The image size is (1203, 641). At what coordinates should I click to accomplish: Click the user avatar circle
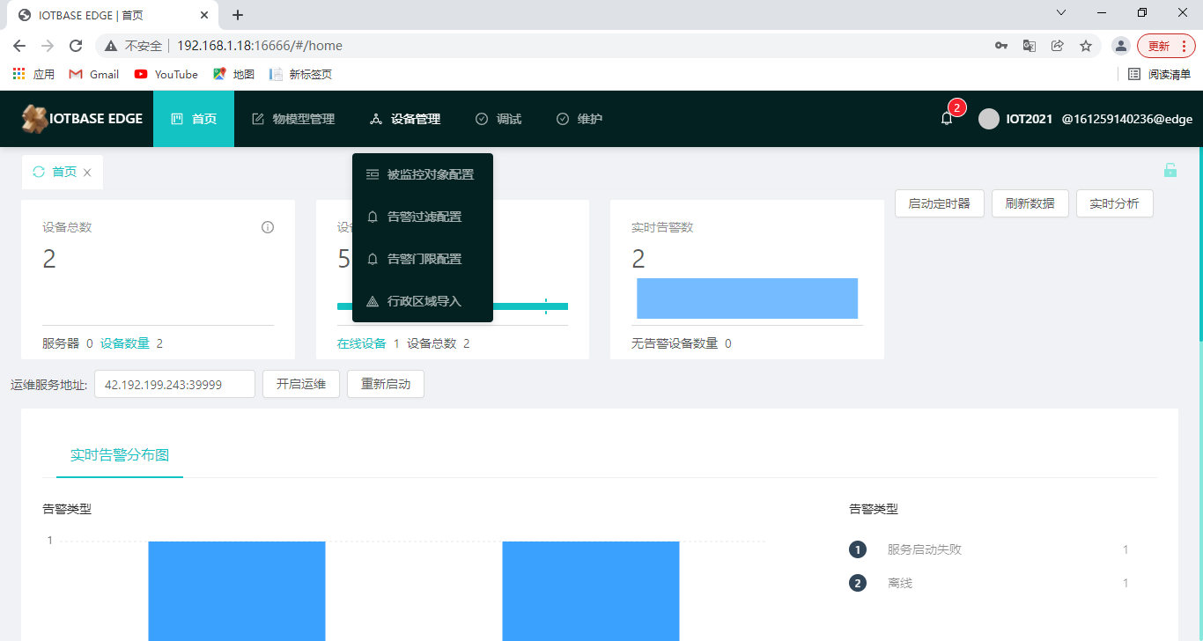click(989, 119)
